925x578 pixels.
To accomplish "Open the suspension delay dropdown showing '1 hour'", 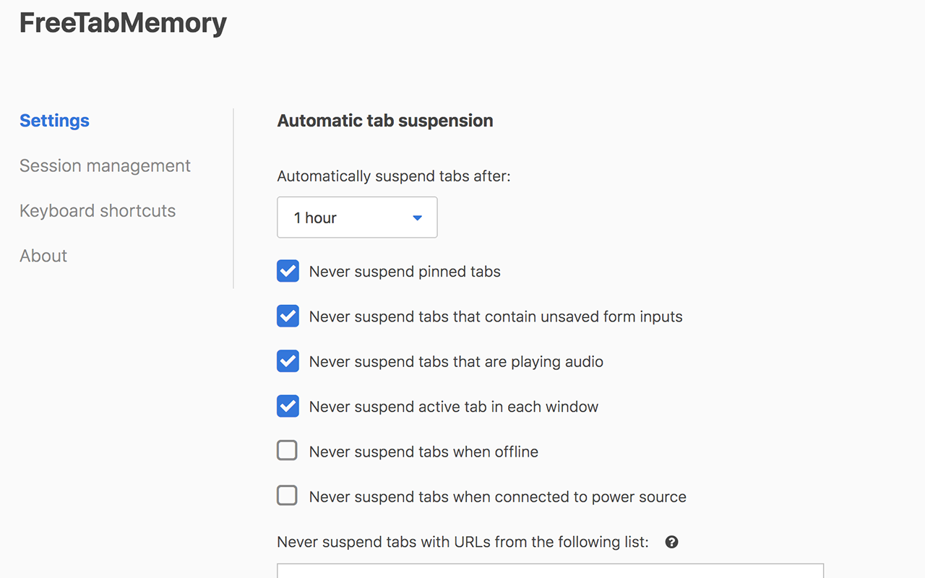I will click(x=357, y=217).
